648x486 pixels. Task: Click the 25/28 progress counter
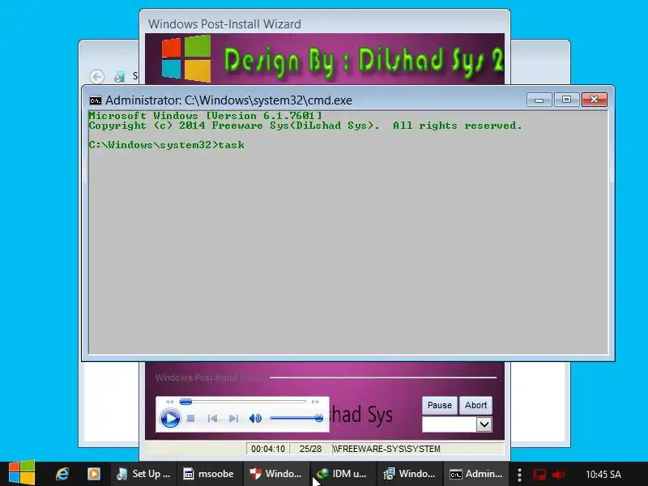tap(310, 449)
